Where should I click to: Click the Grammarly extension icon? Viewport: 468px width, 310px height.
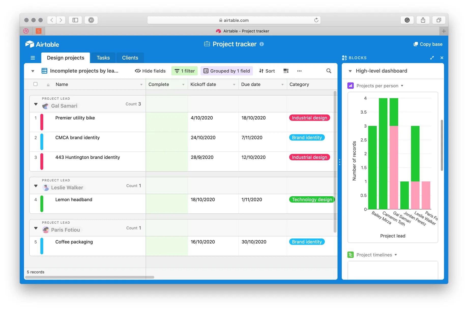tap(407, 20)
